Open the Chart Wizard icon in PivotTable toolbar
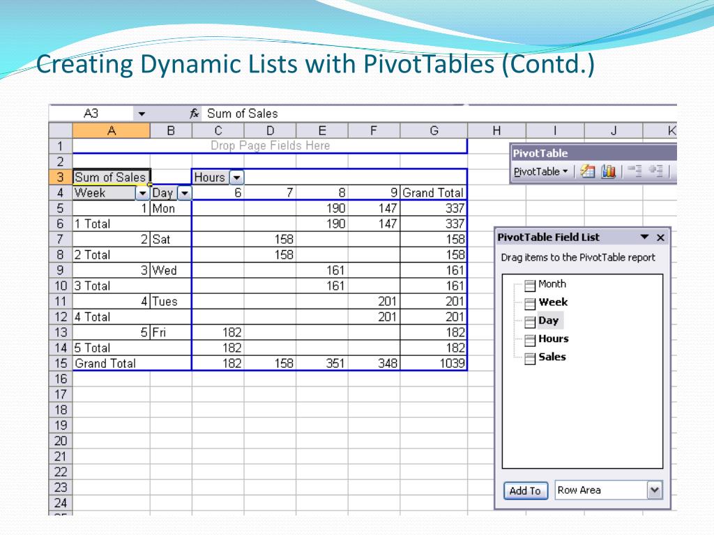Image resolution: width=714 pixels, height=535 pixels. point(608,171)
